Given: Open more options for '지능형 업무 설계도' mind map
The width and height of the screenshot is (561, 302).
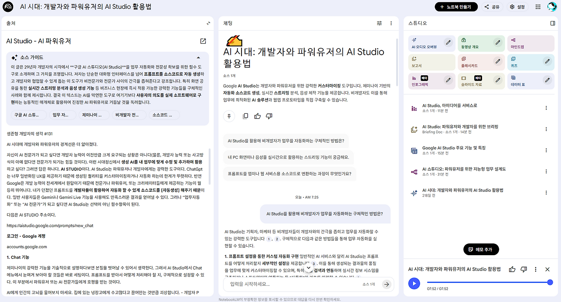Looking at the screenshot, I should [x=546, y=172].
